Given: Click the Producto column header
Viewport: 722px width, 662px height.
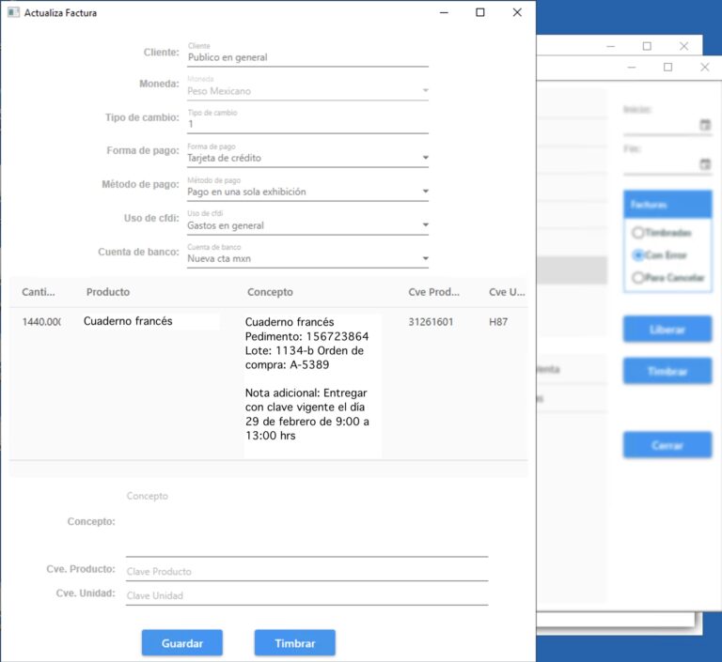Looking at the screenshot, I should [x=108, y=292].
